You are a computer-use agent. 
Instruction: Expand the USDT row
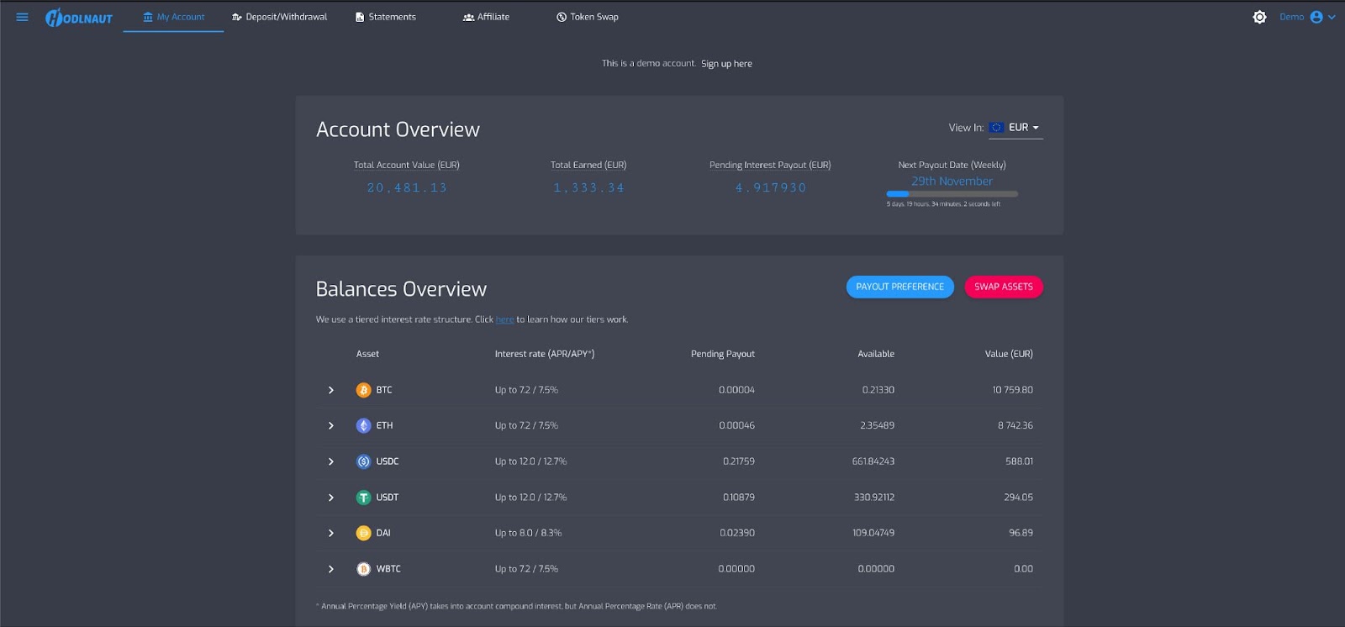point(331,498)
